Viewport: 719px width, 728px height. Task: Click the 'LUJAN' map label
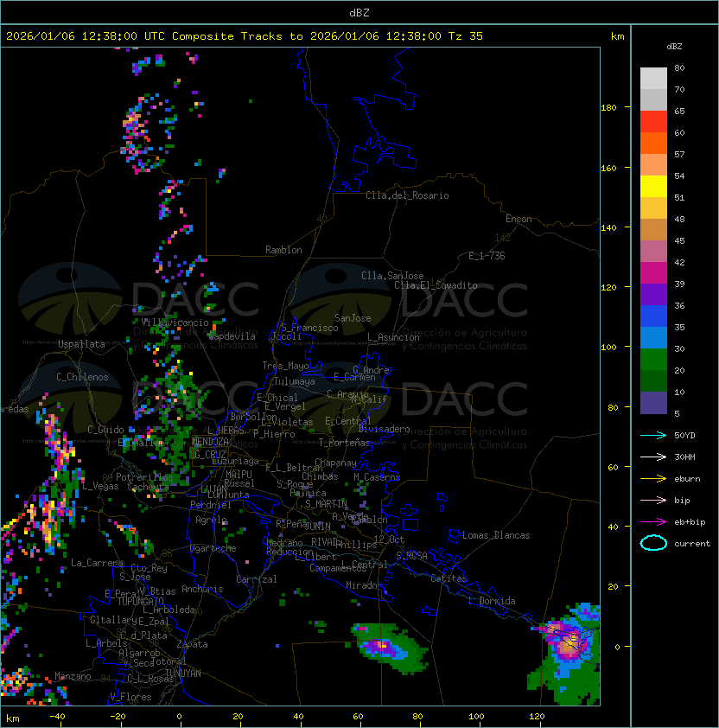(214, 489)
